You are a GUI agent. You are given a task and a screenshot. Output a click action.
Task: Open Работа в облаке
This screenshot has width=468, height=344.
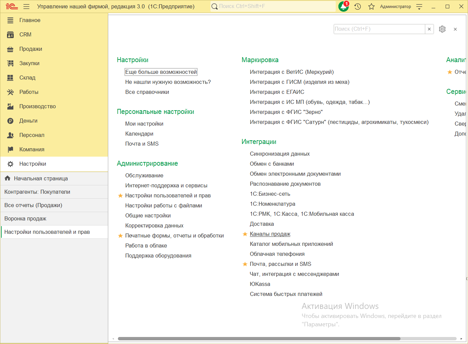[146, 246]
